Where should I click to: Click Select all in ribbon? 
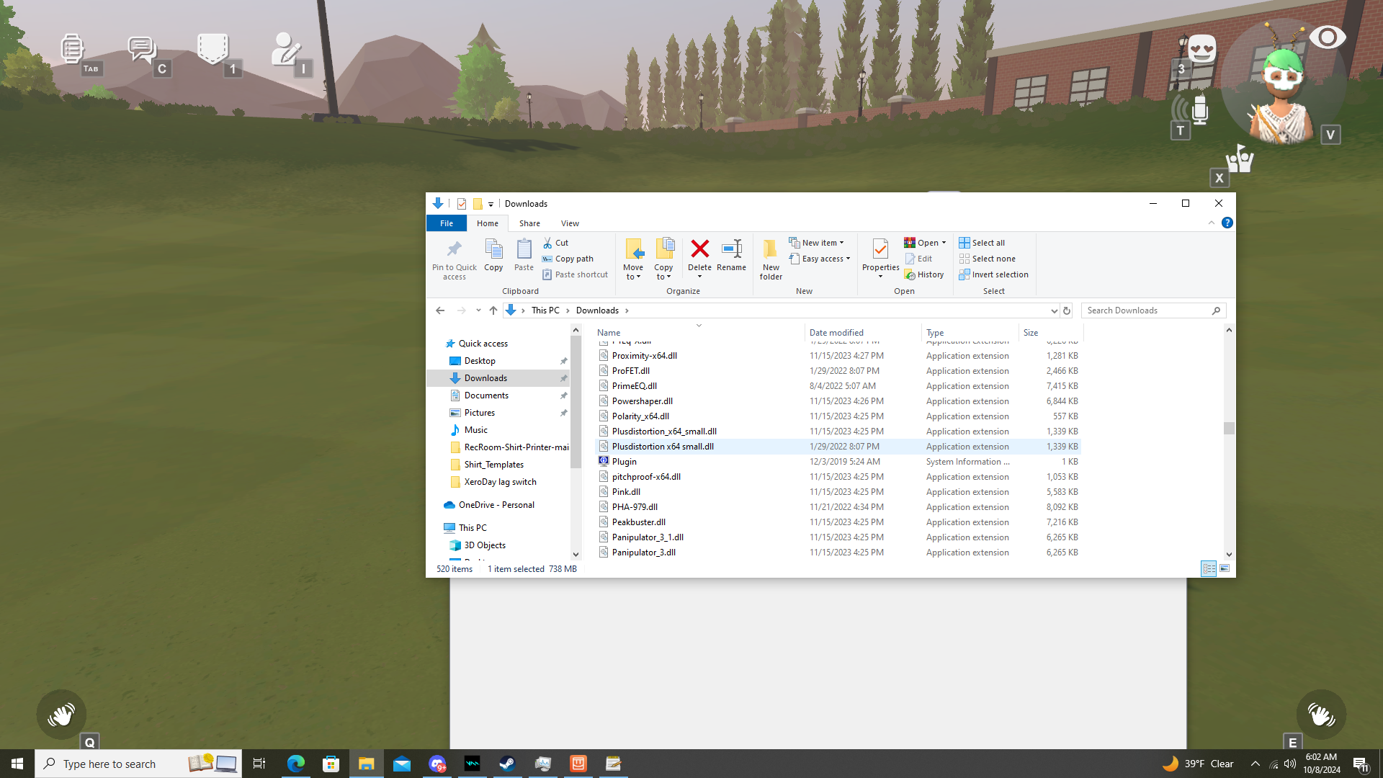coord(988,243)
